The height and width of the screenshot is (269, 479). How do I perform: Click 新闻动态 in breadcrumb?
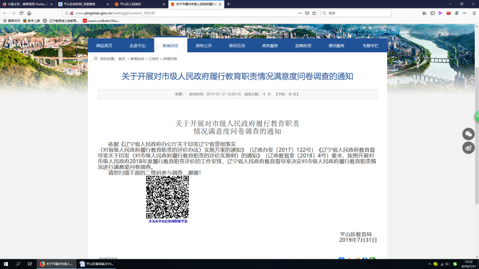(x=137, y=59)
